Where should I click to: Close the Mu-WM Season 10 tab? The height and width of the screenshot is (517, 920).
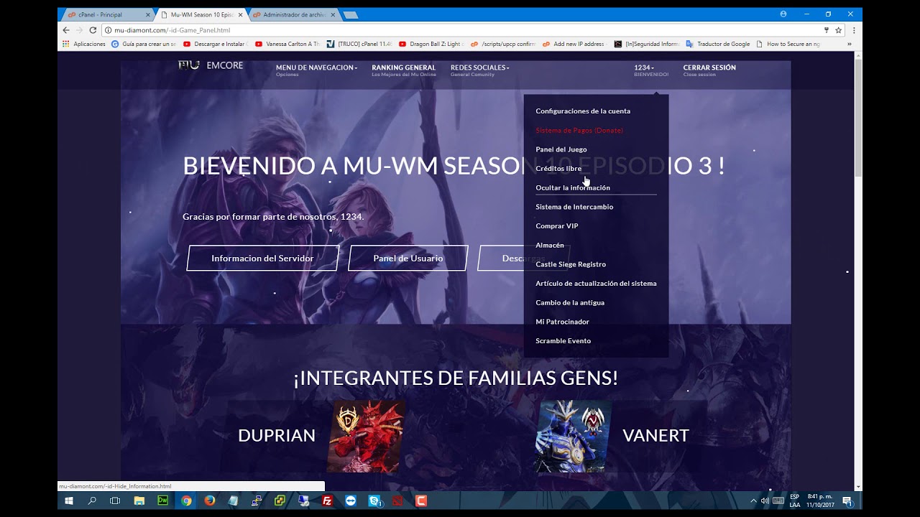[240, 14]
